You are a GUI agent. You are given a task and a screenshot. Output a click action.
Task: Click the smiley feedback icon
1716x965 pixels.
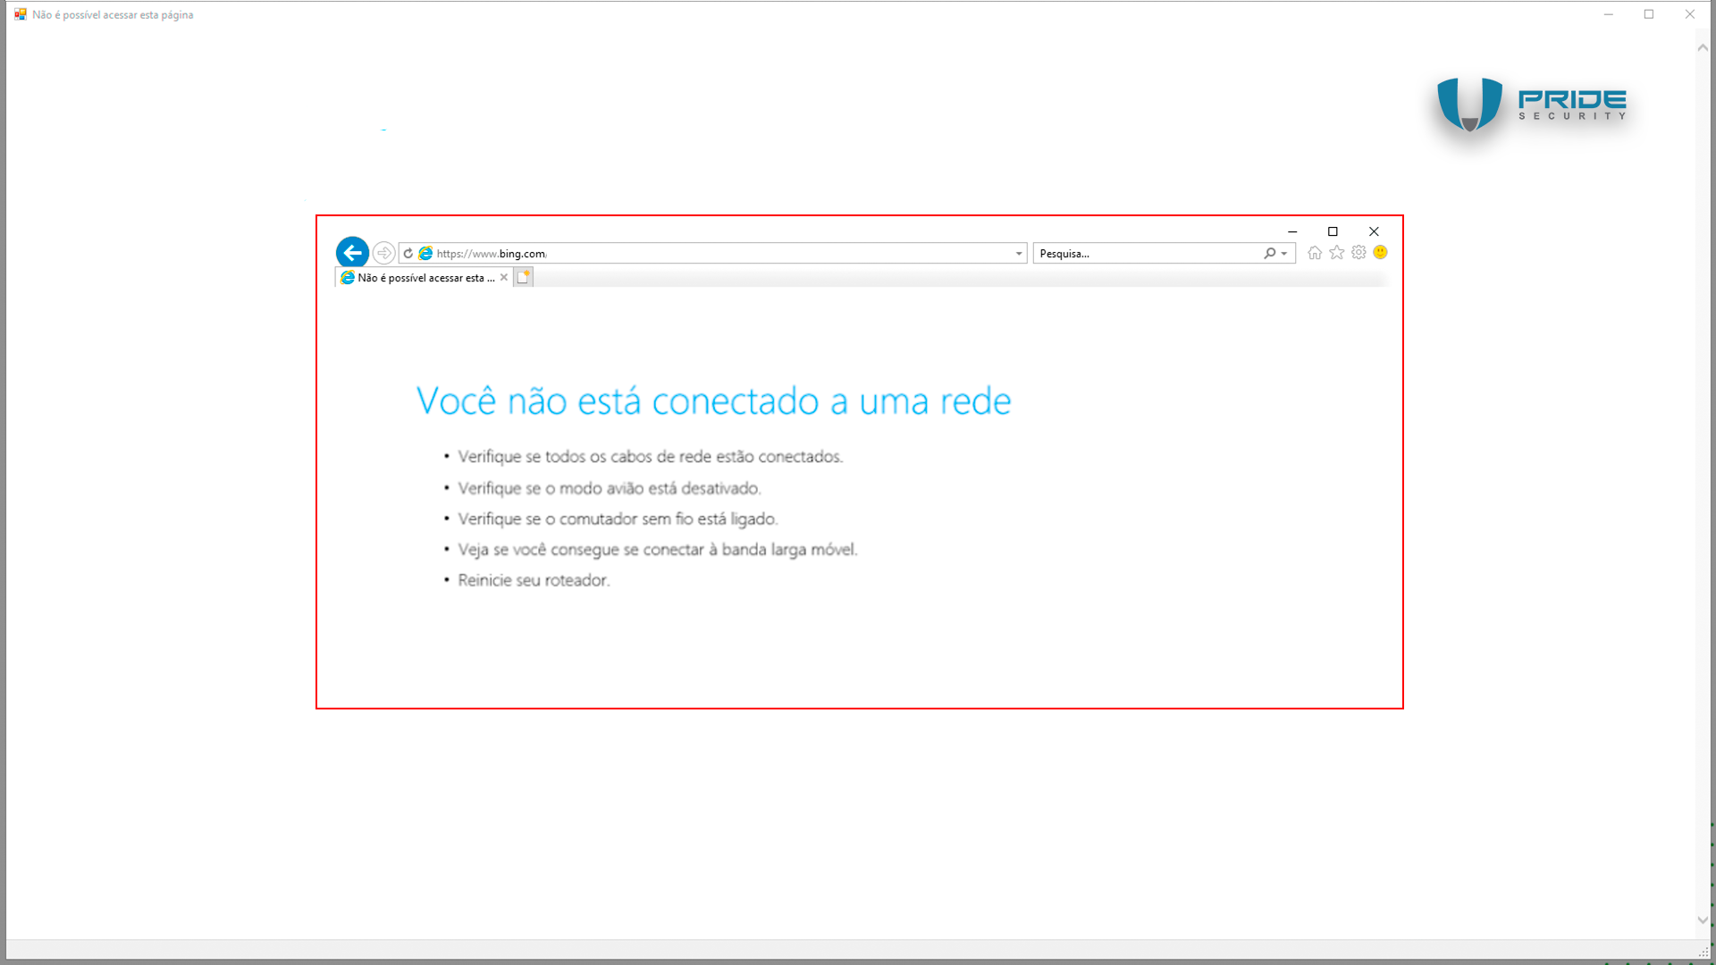pyautogui.click(x=1380, y=253)
